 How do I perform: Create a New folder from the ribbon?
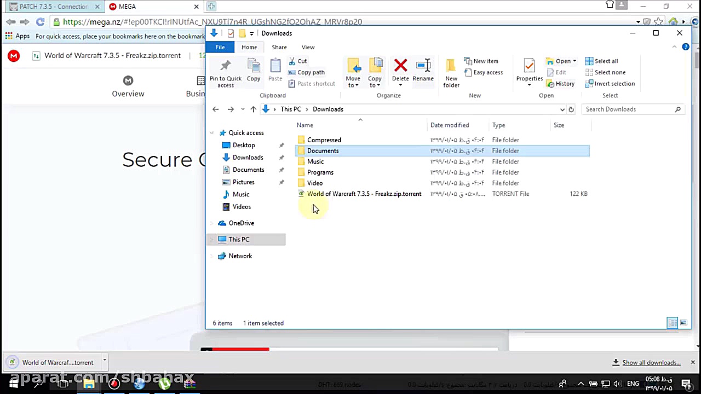(x=451, y=73)
